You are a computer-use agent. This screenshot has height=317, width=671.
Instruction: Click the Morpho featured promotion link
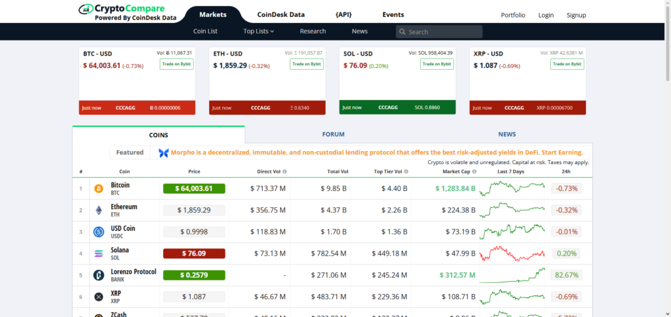pos(377,152)
